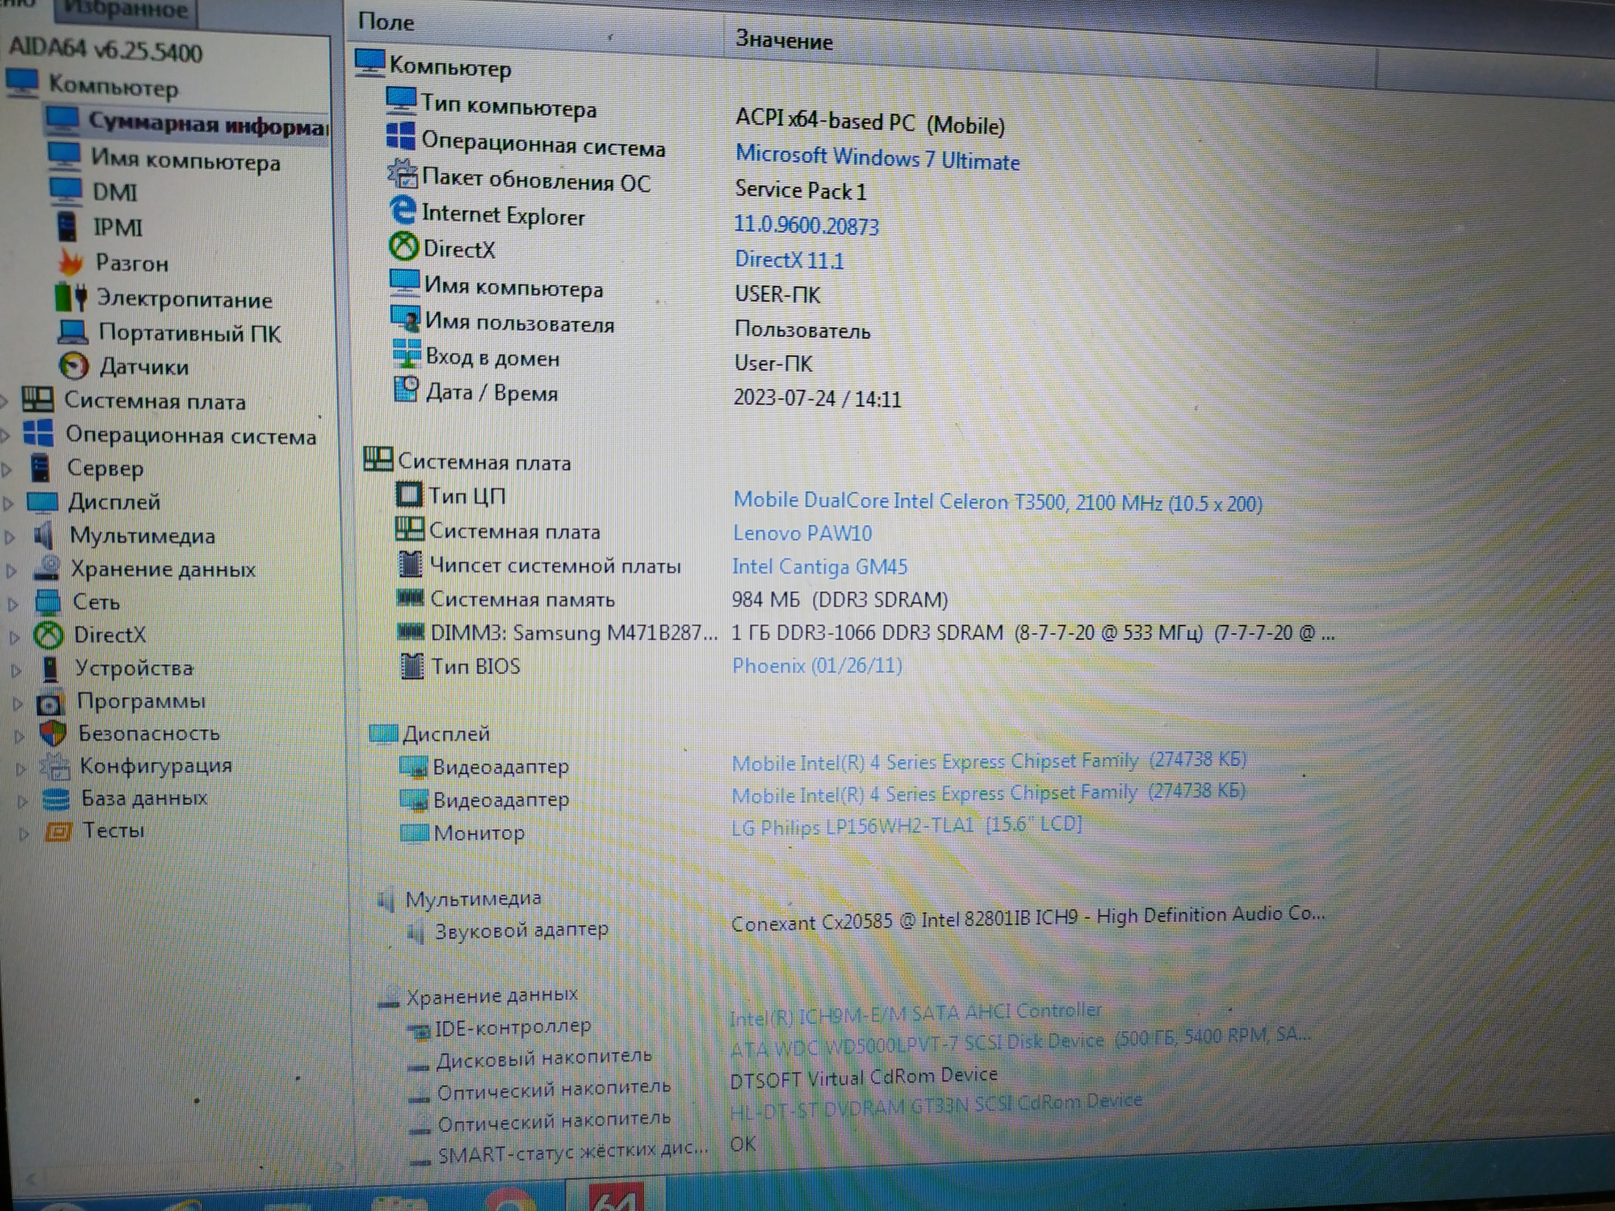This screenshot has height=1211, width=1615.
Task: Open the Датчики sensor icon
Action: (74, 366)
